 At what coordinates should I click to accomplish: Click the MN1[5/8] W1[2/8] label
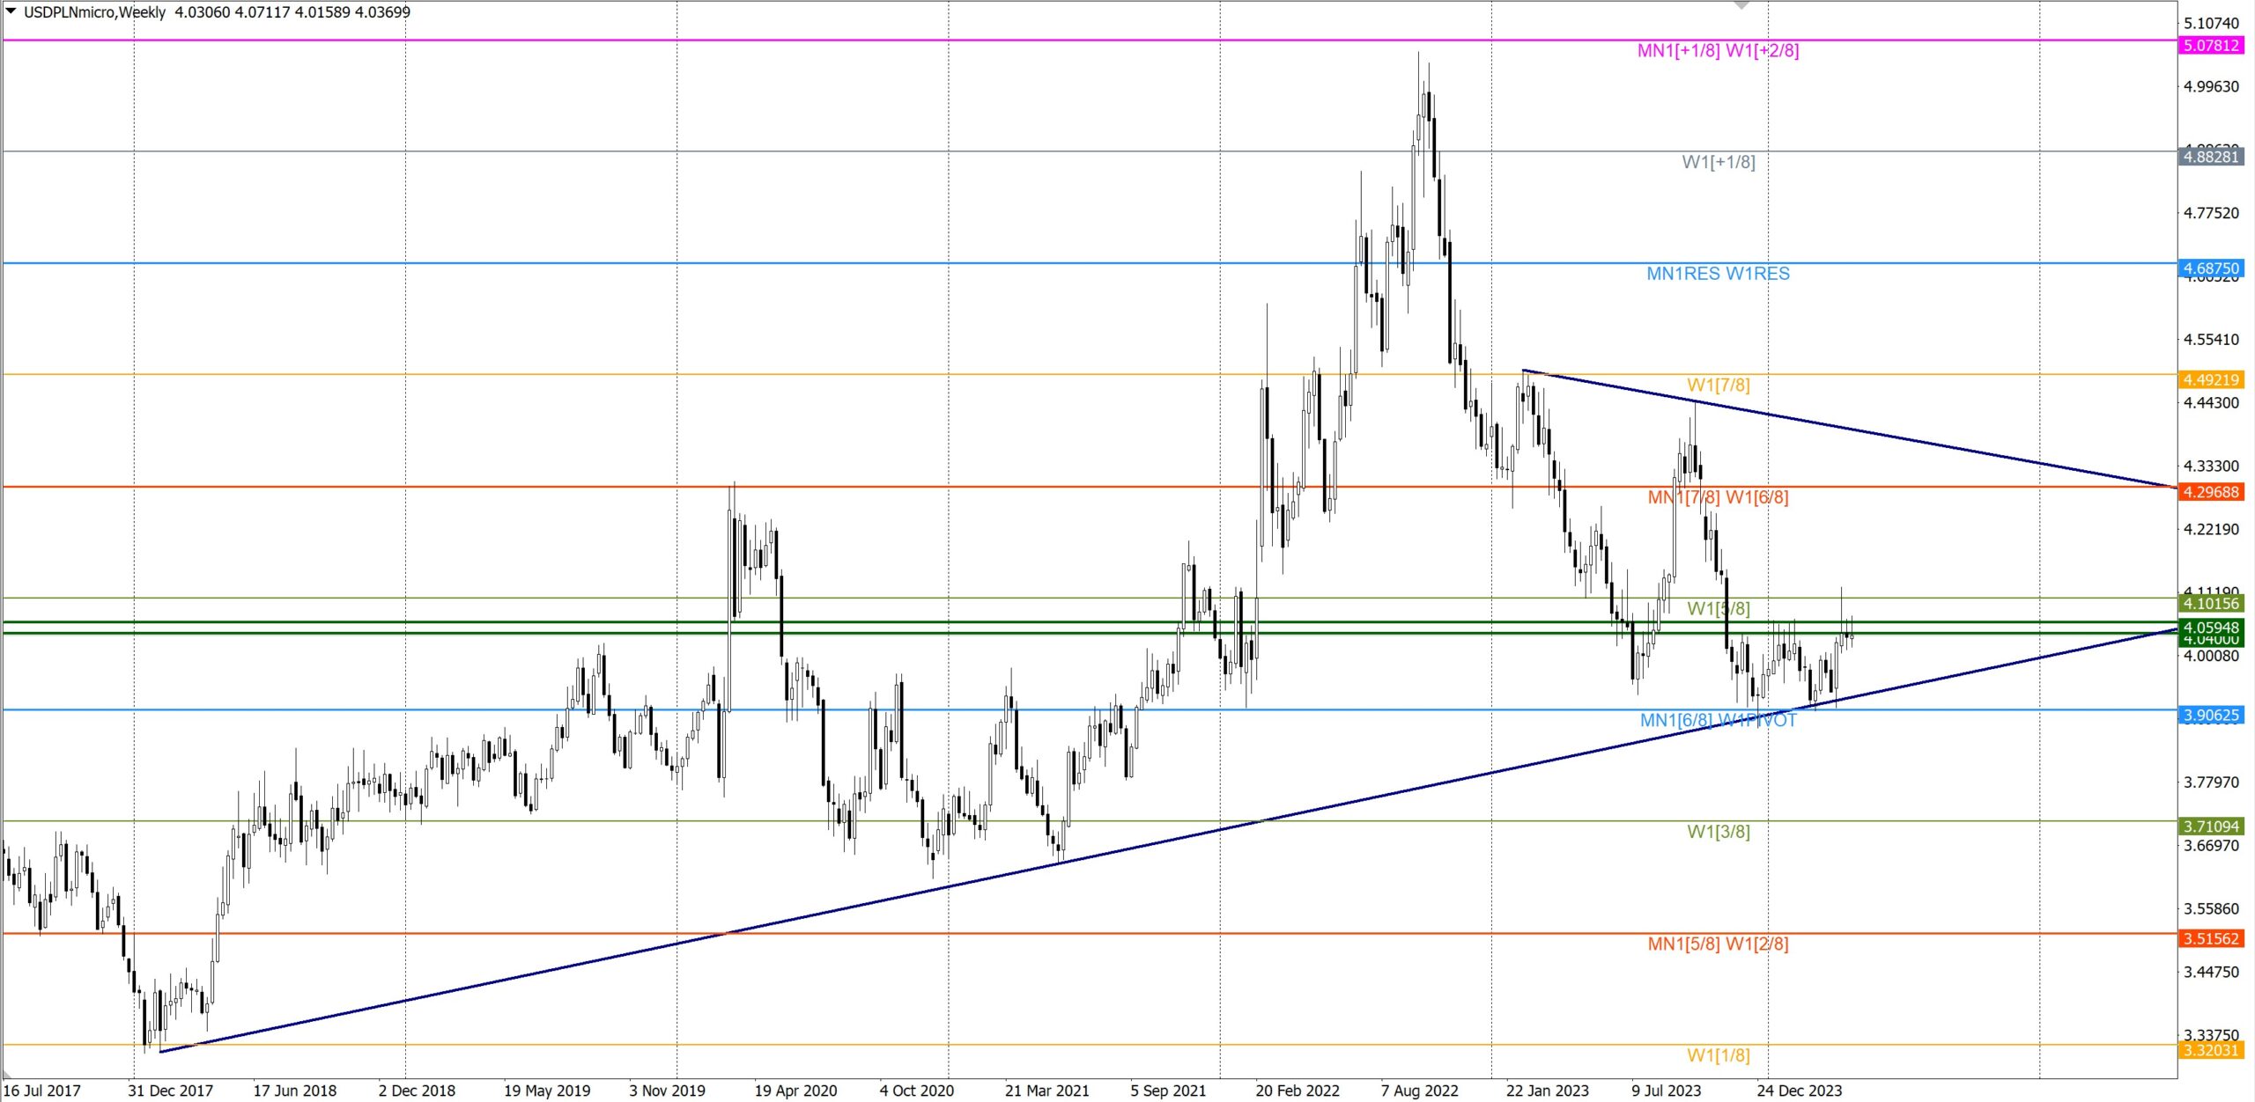(1718, 944)
